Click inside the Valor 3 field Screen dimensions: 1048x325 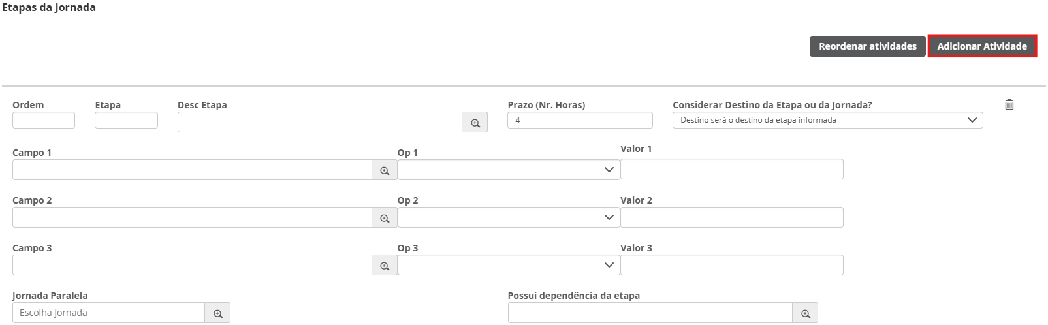(731, 265)
